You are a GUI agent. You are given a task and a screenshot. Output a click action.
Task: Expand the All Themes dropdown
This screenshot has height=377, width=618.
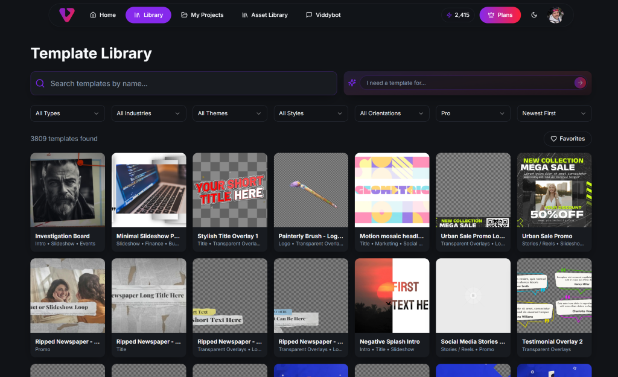point(230,113)
